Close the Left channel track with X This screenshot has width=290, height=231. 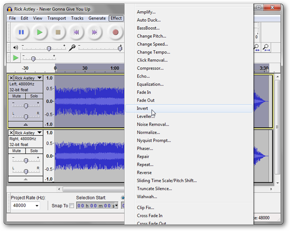click(11, 78)
